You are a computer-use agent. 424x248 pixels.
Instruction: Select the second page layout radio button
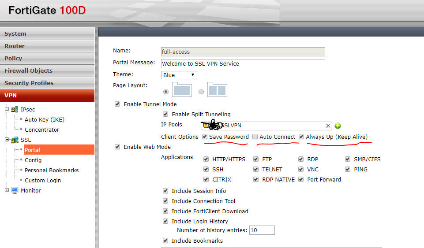tap(201, 92)
